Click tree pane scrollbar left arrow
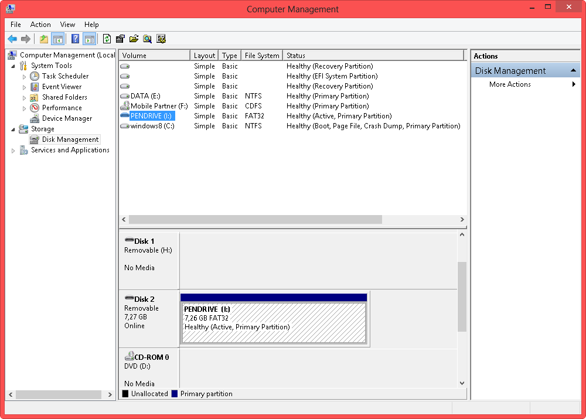Image resolution: width=586 pixels, height=419 pixels. coord(11,395)
